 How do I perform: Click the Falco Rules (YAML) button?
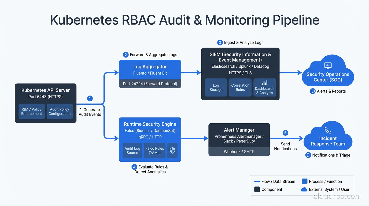(x=154, y=150)
